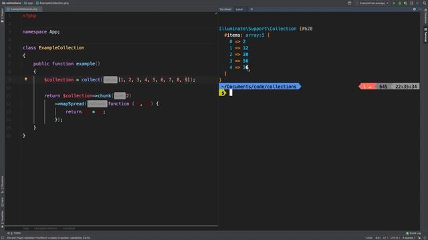Viewport: 428px width, 240px height.
Task: Open the app folder breadcrumb
Action: click(x=28, y=3)
